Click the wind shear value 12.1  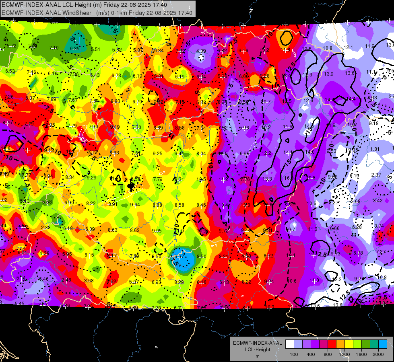point(348,47)
